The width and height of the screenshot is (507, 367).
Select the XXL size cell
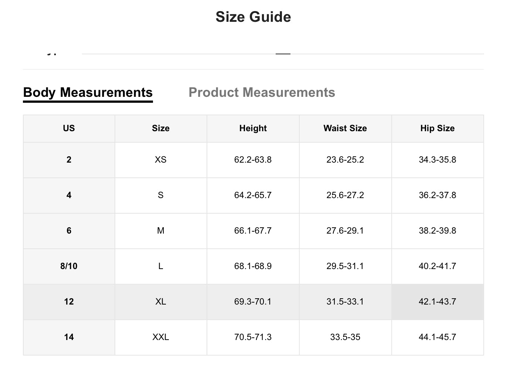[x=160, y=337]
